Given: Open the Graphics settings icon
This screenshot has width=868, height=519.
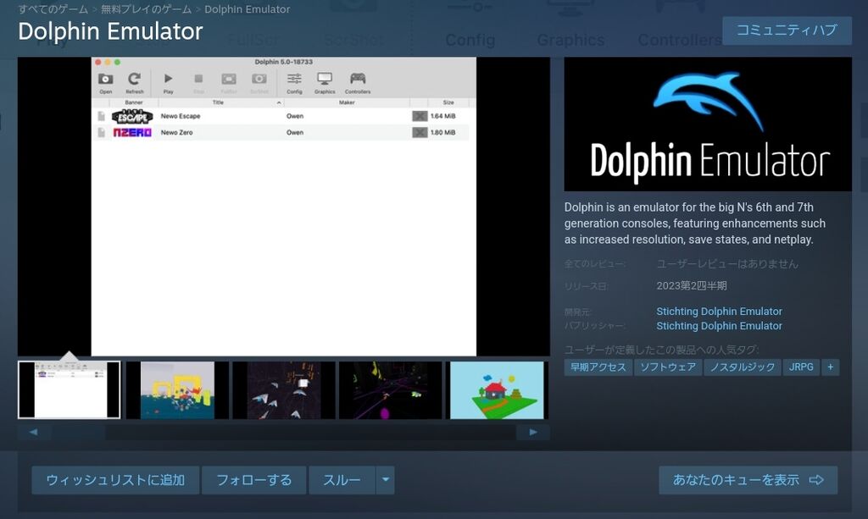Looking at the screenshot, I should 325,78.
